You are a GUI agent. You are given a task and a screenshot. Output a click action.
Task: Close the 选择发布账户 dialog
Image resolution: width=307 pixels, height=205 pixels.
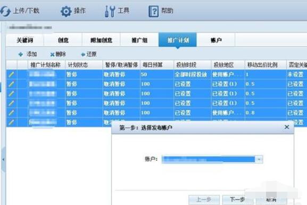coord(287,127)
